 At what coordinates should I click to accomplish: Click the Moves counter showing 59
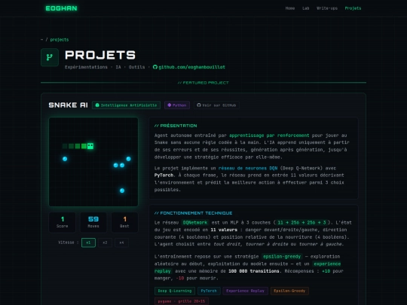[93, 222]
